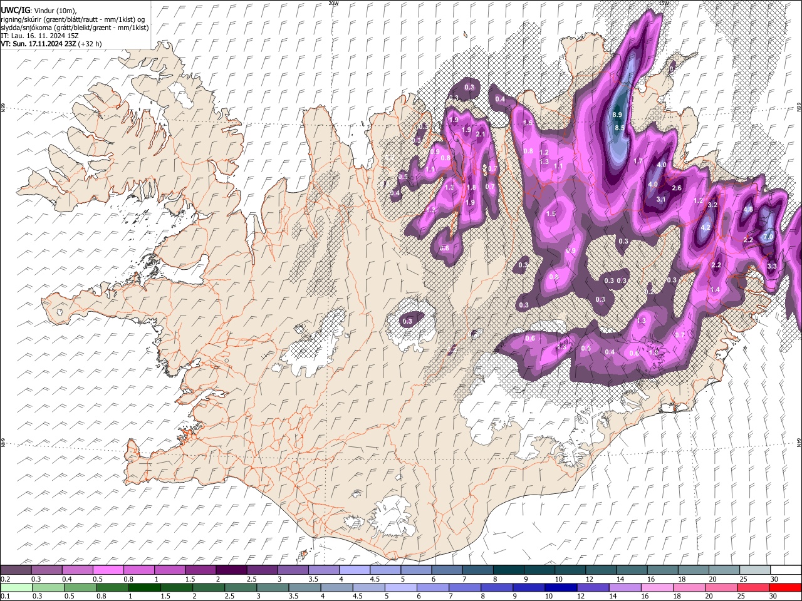Click the IT: Lau. 16. 11. 2024 15Z line

(39, 36)
